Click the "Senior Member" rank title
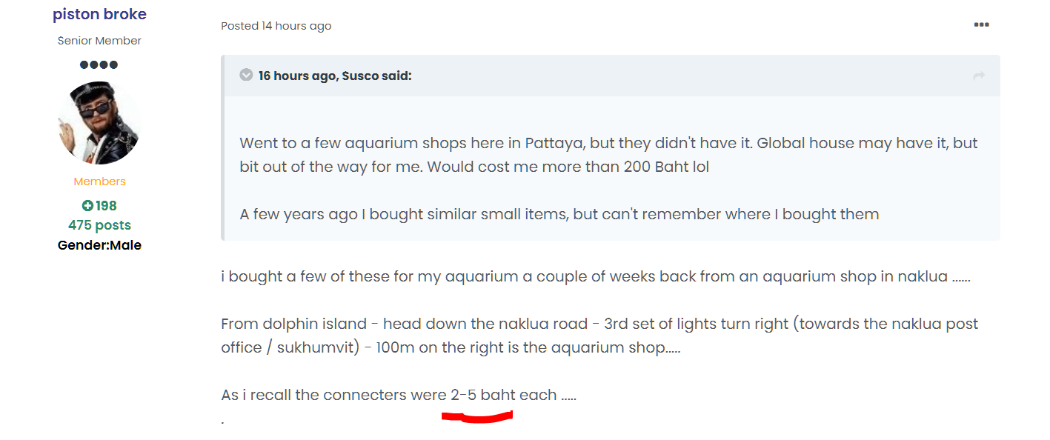Image resolution: width=1050 pixels, height=440 pixels. pos(99,41)
